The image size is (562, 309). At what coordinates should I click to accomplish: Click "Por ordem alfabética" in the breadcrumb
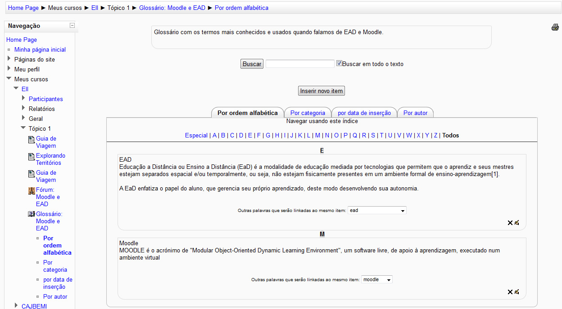pos(242,8)
